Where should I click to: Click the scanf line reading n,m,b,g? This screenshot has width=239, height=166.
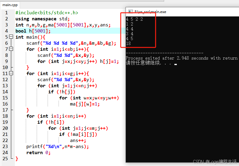coord(71,43)
